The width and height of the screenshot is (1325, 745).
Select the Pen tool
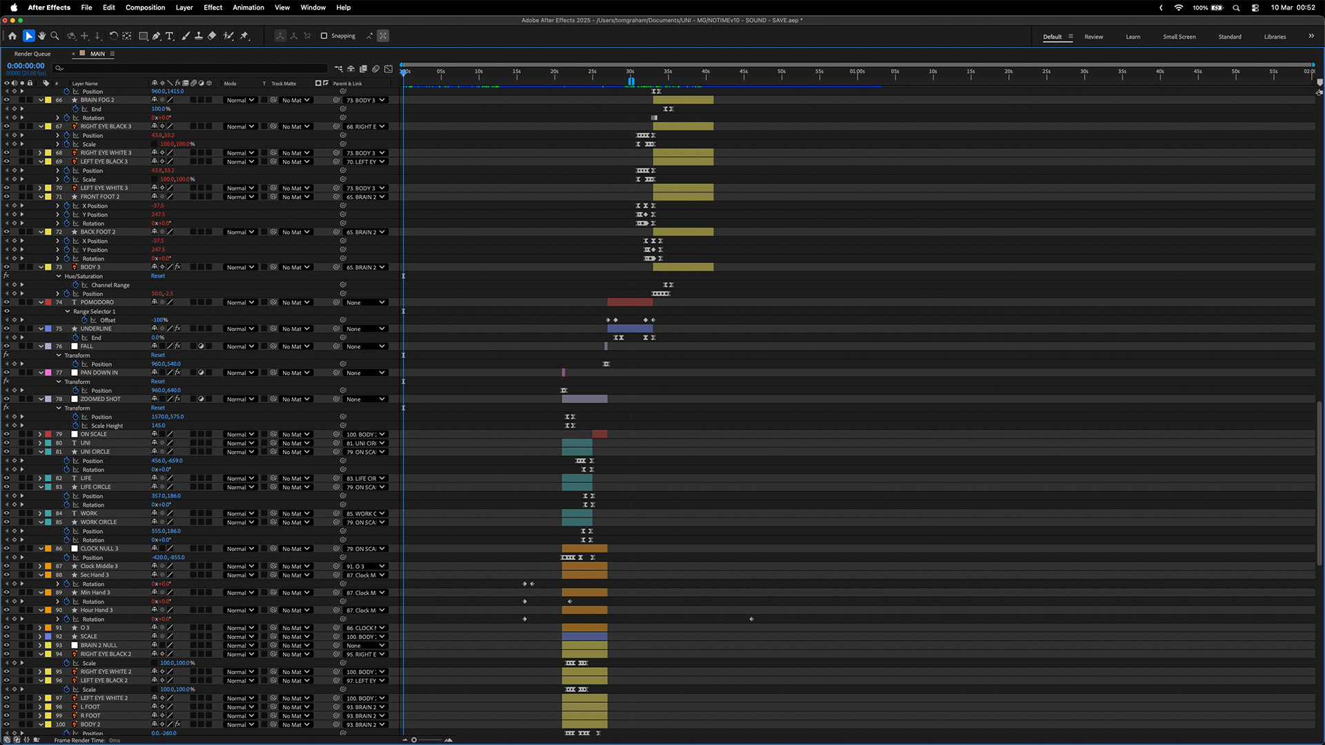click(x=157, y=36)
